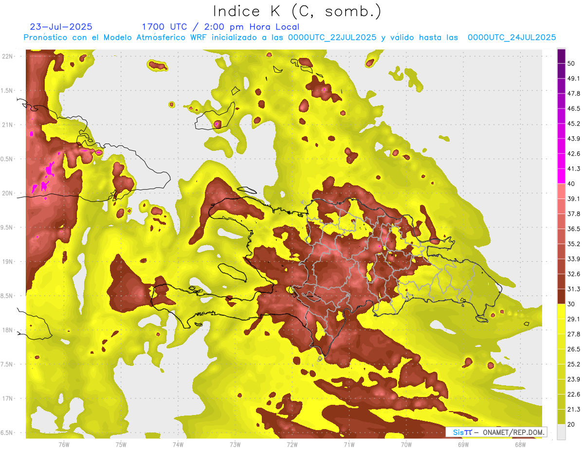Select the date text "23-Jul-2025"
The image size is (584, 451).
(x=61, y=27)
